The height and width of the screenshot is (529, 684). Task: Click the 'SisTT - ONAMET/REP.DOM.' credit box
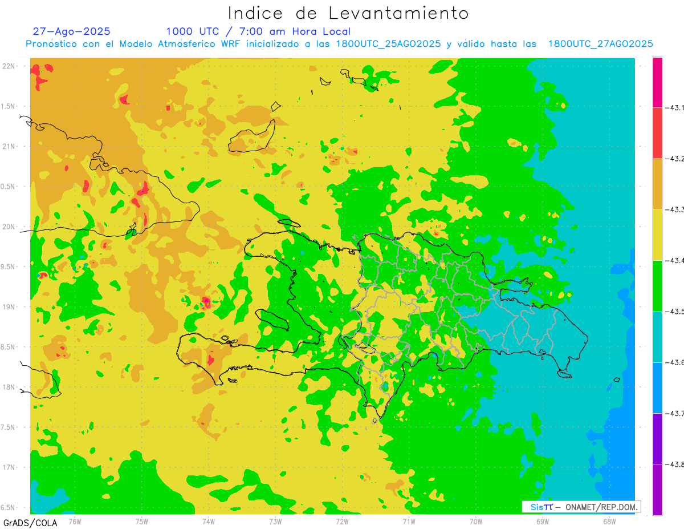pyautogui.click(x=581, y=507)
